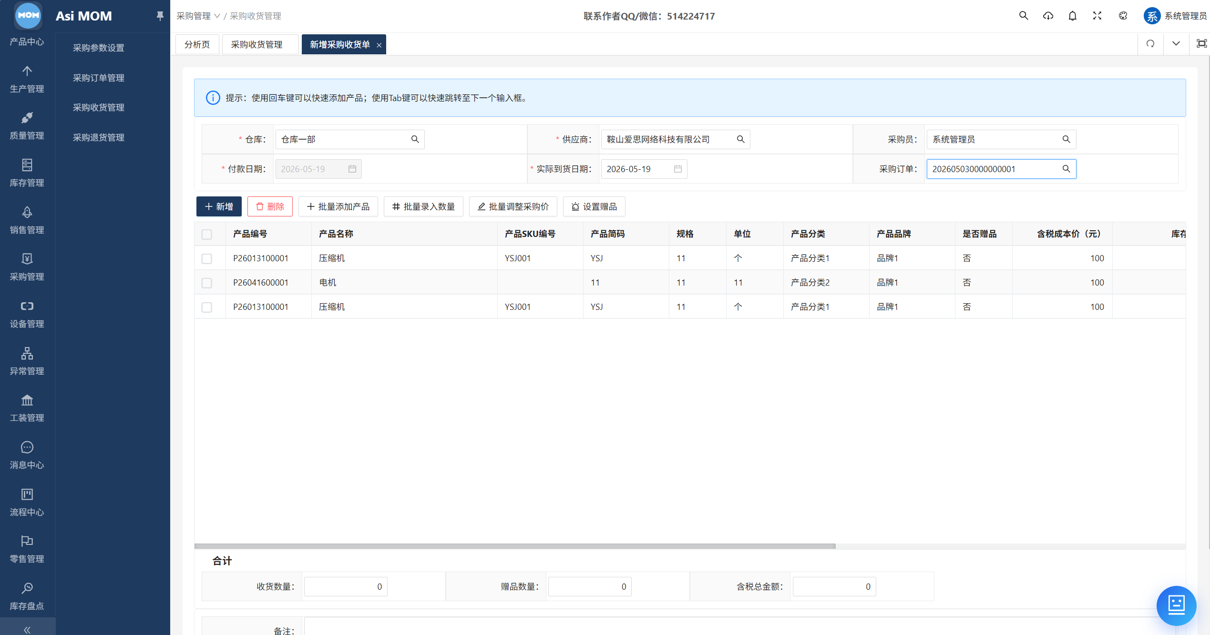
Task: Click the 采购员 search lookup icon
Action: pos(1066,139)
